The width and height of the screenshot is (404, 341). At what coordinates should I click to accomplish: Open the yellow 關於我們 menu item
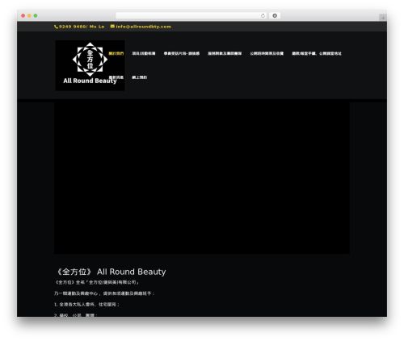116,53
